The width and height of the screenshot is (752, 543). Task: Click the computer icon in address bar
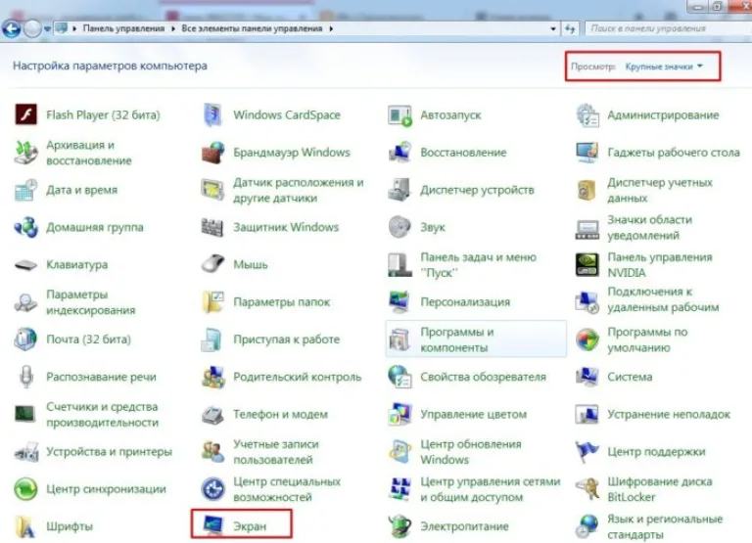(62, 28)
